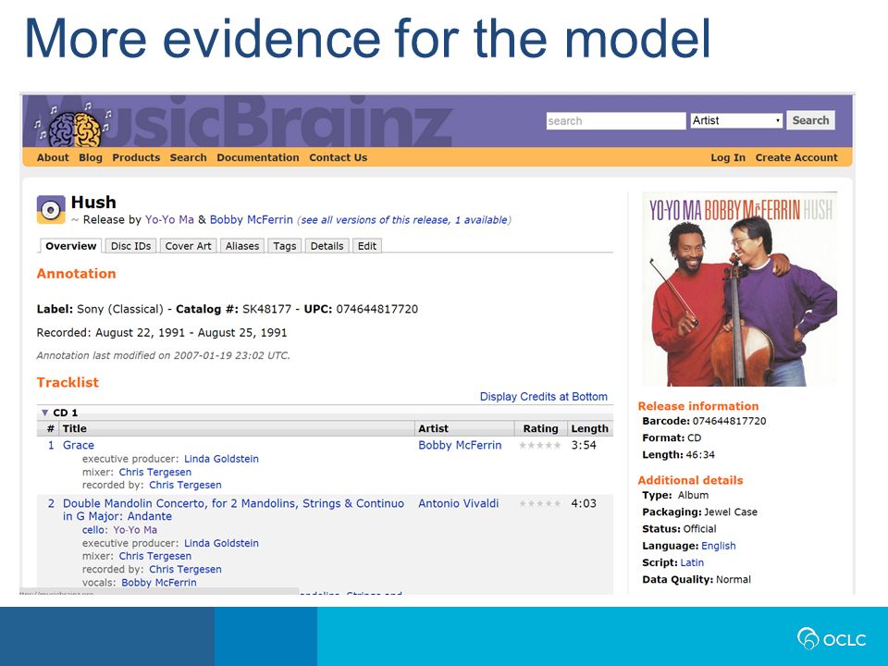Click the OCLC logo on the slide

pos(832,638)
